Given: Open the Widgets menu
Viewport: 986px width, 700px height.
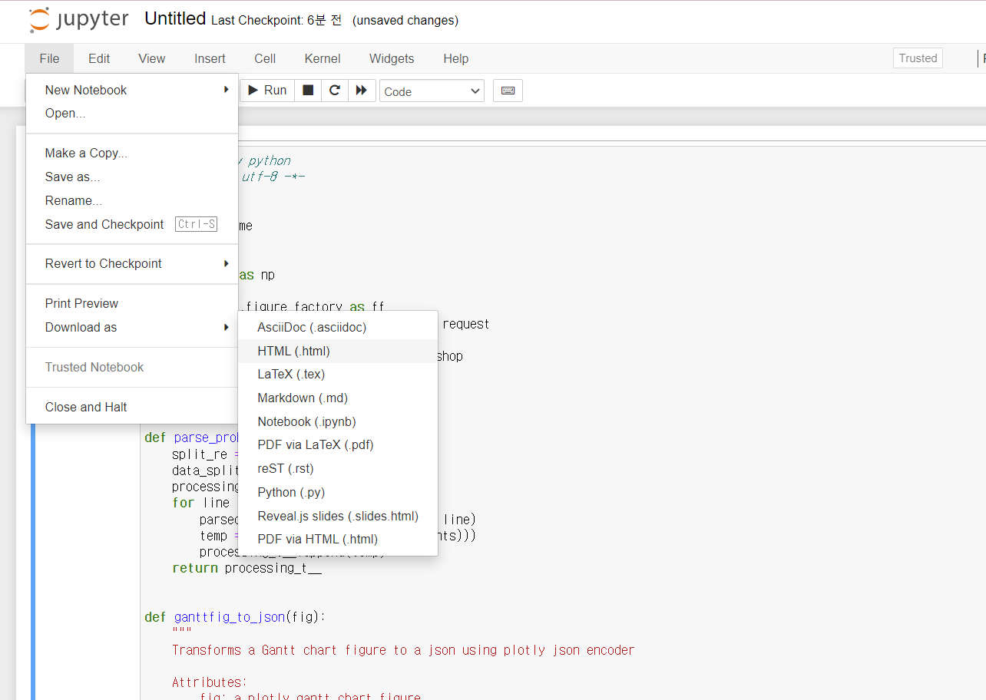Looking at the screenshot, I should coord(392,58).
